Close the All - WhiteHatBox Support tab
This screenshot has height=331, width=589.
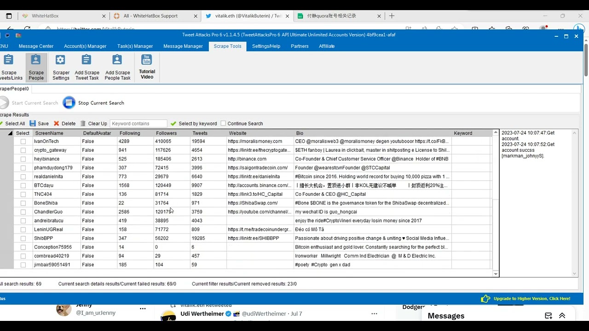coord(196,16)
